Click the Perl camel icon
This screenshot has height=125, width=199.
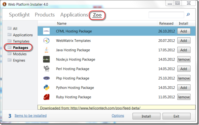(x=46, y=69)
